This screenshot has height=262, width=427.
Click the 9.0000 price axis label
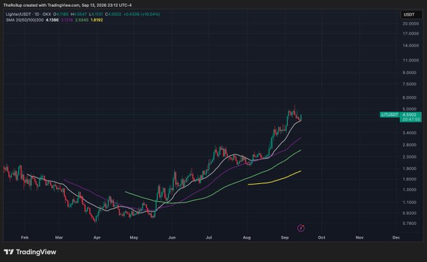coord(409,73)
